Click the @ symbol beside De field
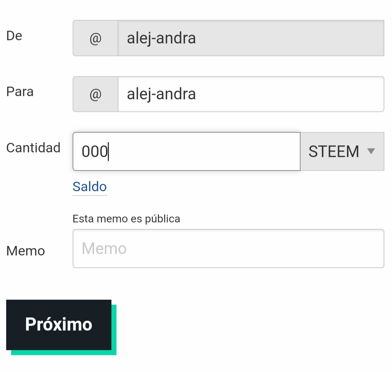 (95, 38)
